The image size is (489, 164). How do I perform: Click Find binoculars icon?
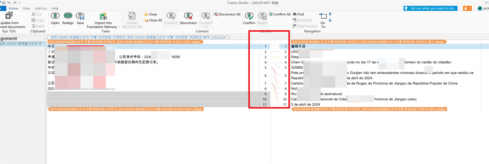[295, 14]
